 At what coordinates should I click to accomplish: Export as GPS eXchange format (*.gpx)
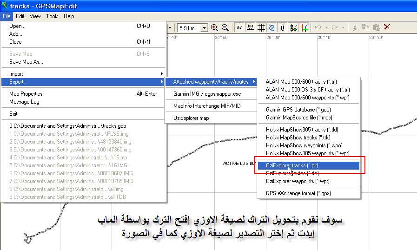[x=309, y=193]
